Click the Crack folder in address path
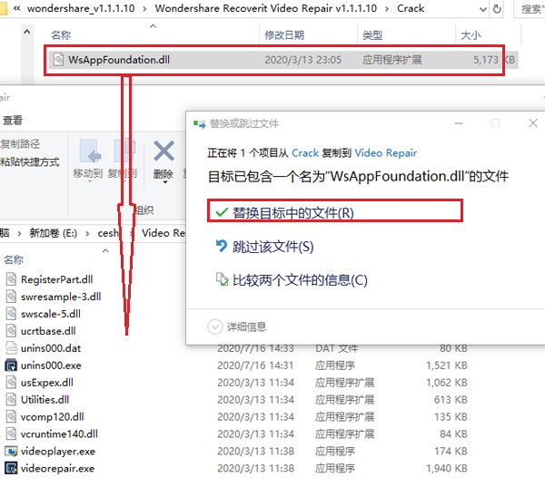This screenshot has height=487, width=545. click(x=411, y=8)
